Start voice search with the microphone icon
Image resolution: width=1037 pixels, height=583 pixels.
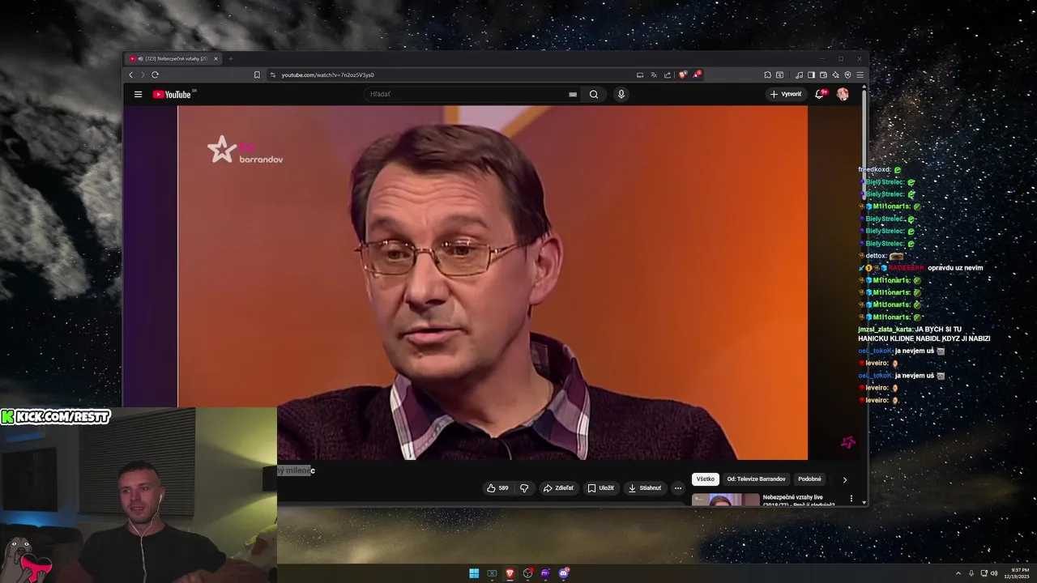point(621,94)
